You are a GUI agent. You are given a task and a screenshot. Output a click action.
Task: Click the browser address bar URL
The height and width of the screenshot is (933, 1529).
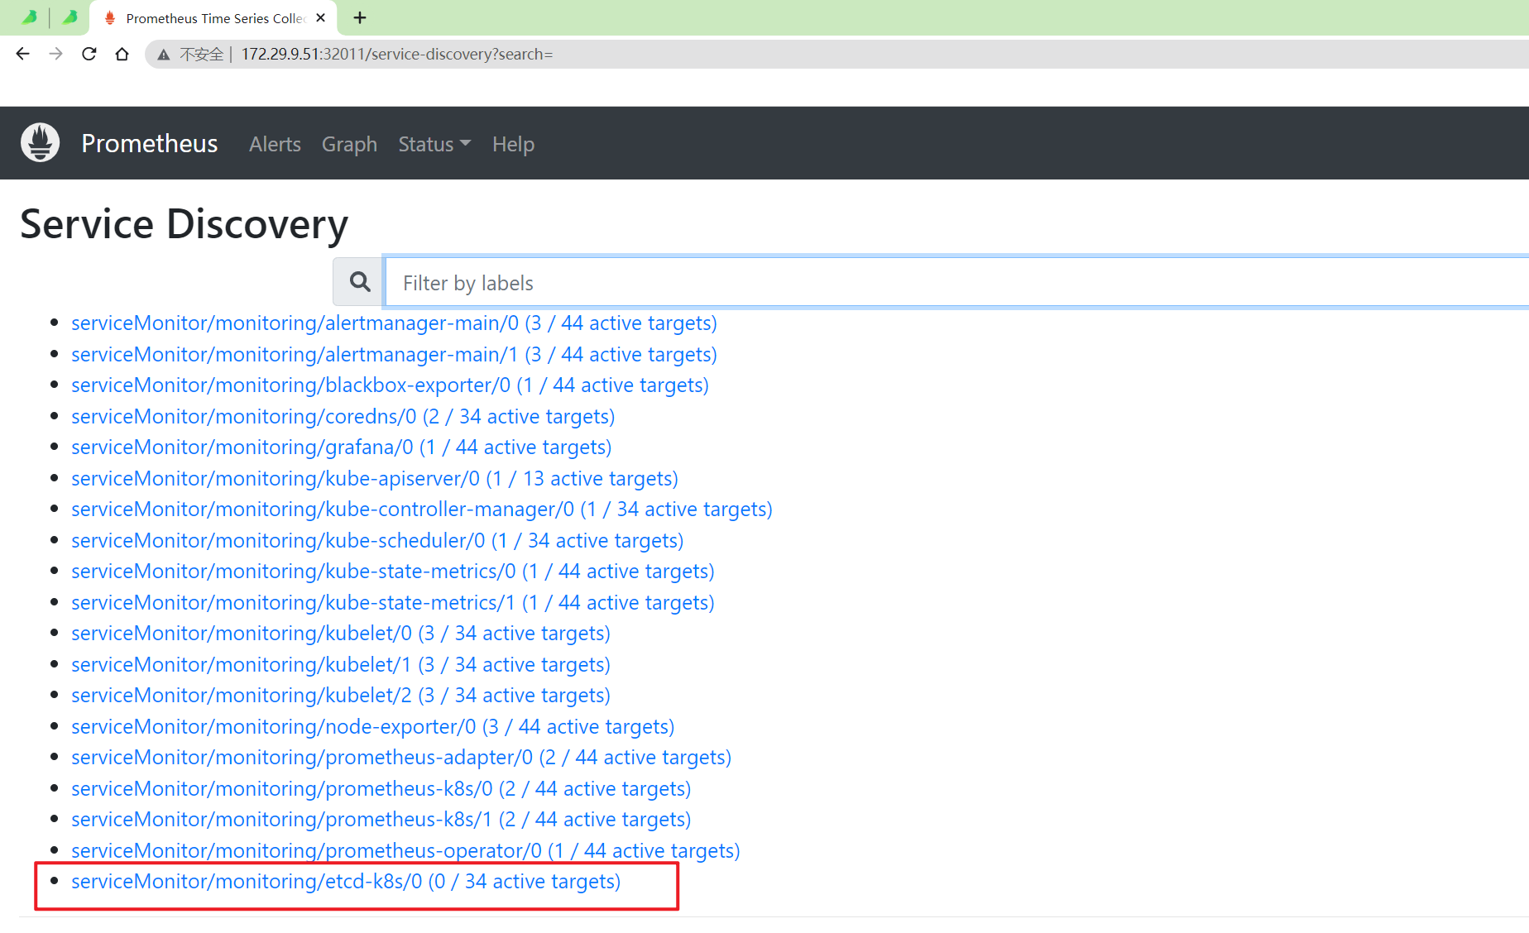point(397,54)
